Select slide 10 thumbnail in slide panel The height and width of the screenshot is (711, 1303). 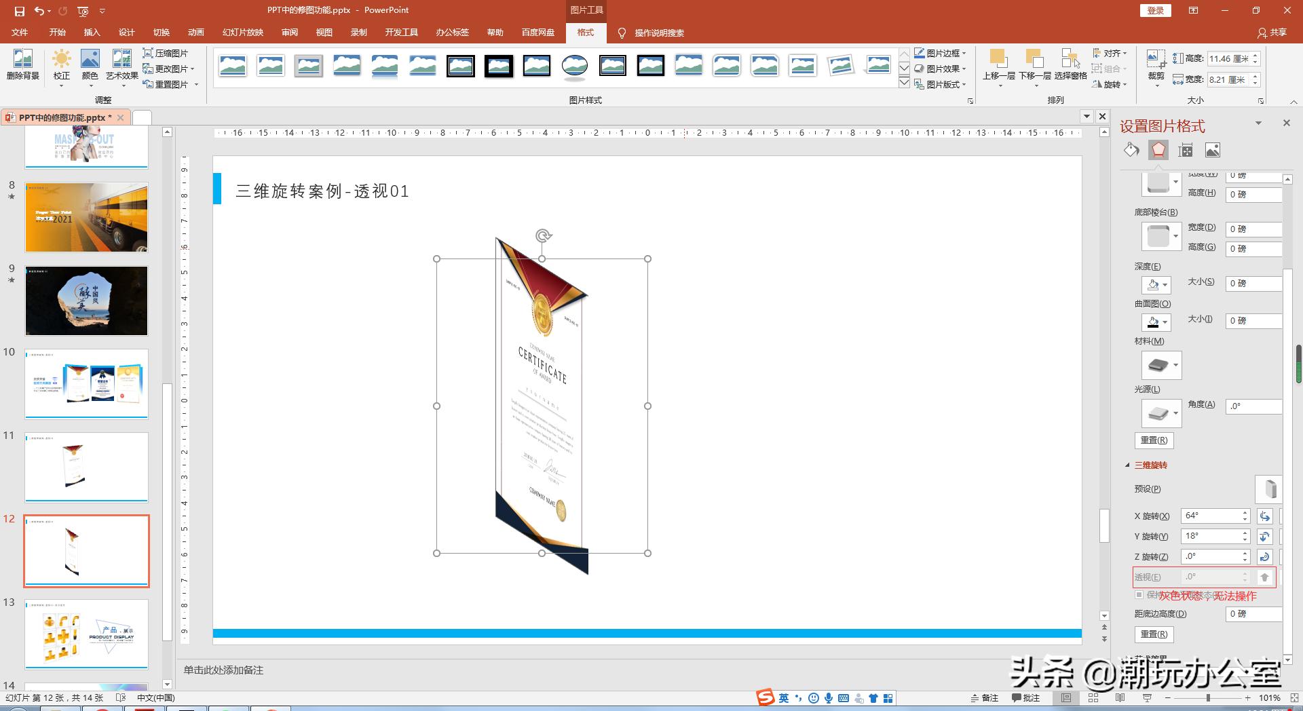point(86,384)
